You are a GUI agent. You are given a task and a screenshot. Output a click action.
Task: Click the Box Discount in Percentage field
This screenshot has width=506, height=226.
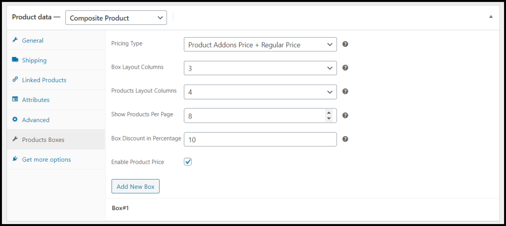(260, 139)
